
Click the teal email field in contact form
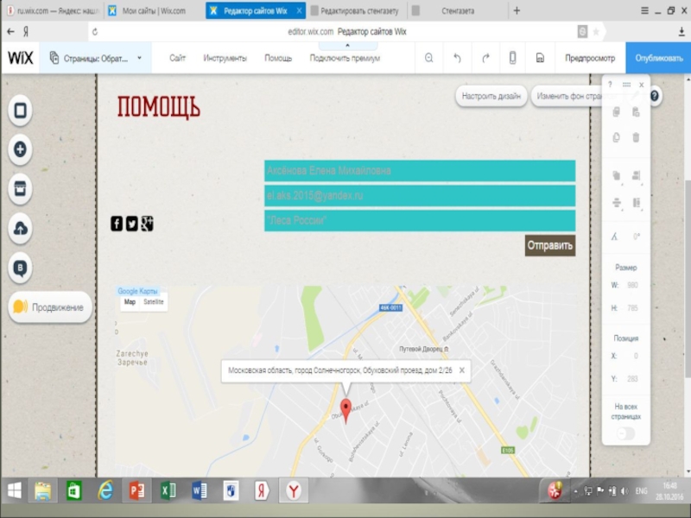(x=420, y=196)
